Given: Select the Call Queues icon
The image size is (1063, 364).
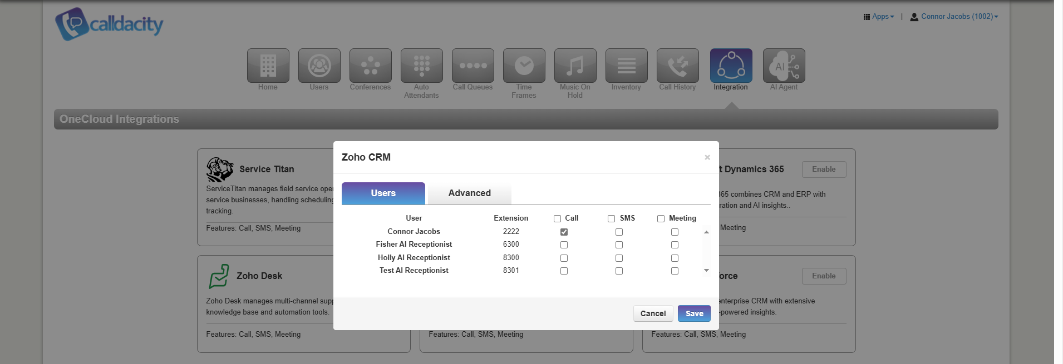Looking at the screenshot, I should 473,66.
